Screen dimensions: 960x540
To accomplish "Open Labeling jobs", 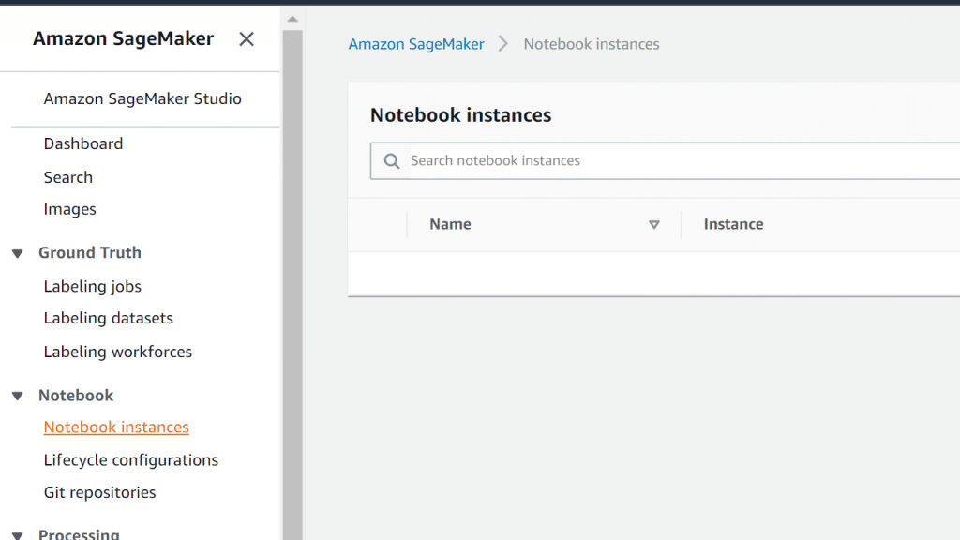I will 93,287.
